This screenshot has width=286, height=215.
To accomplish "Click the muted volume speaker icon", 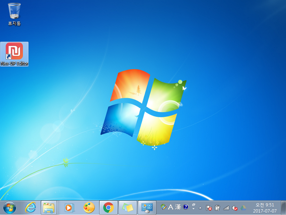I will [x=235, y=208].
